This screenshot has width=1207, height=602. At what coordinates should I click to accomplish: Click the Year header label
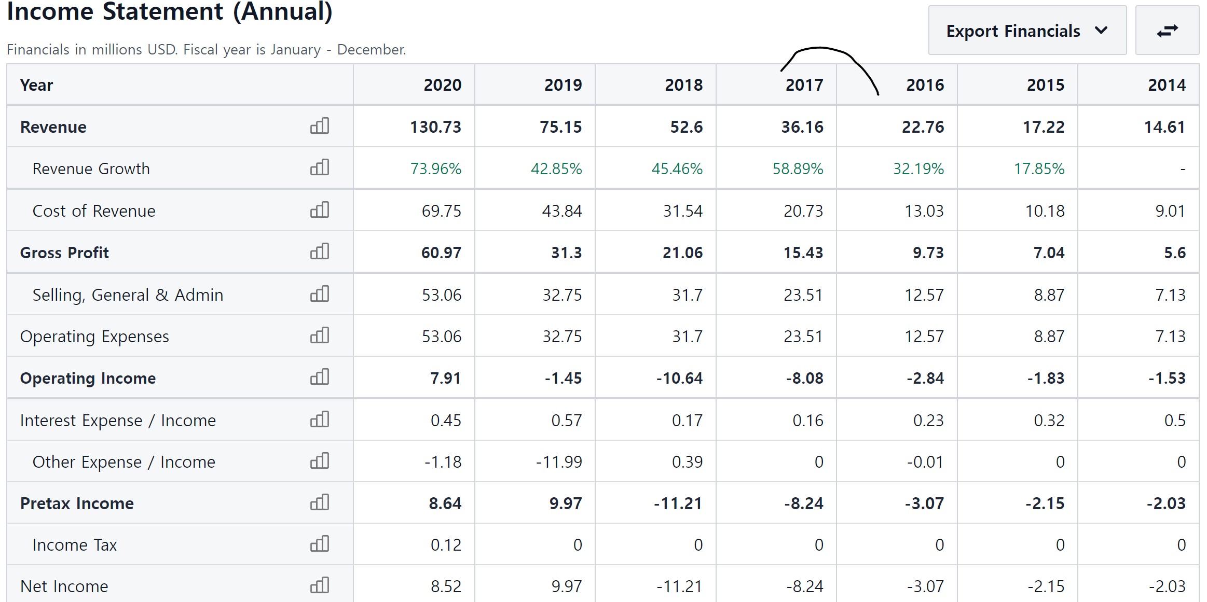pyautogui.click(x=36, y=85)
